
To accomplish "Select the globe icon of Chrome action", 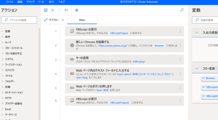I will pos(72,45).
